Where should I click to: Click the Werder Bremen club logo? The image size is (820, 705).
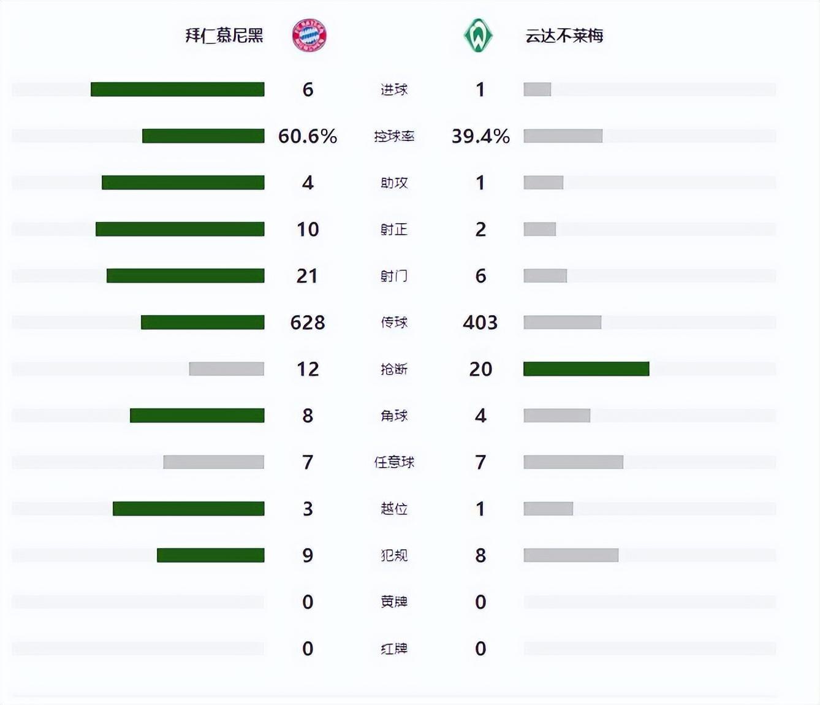tap(478, 36)
